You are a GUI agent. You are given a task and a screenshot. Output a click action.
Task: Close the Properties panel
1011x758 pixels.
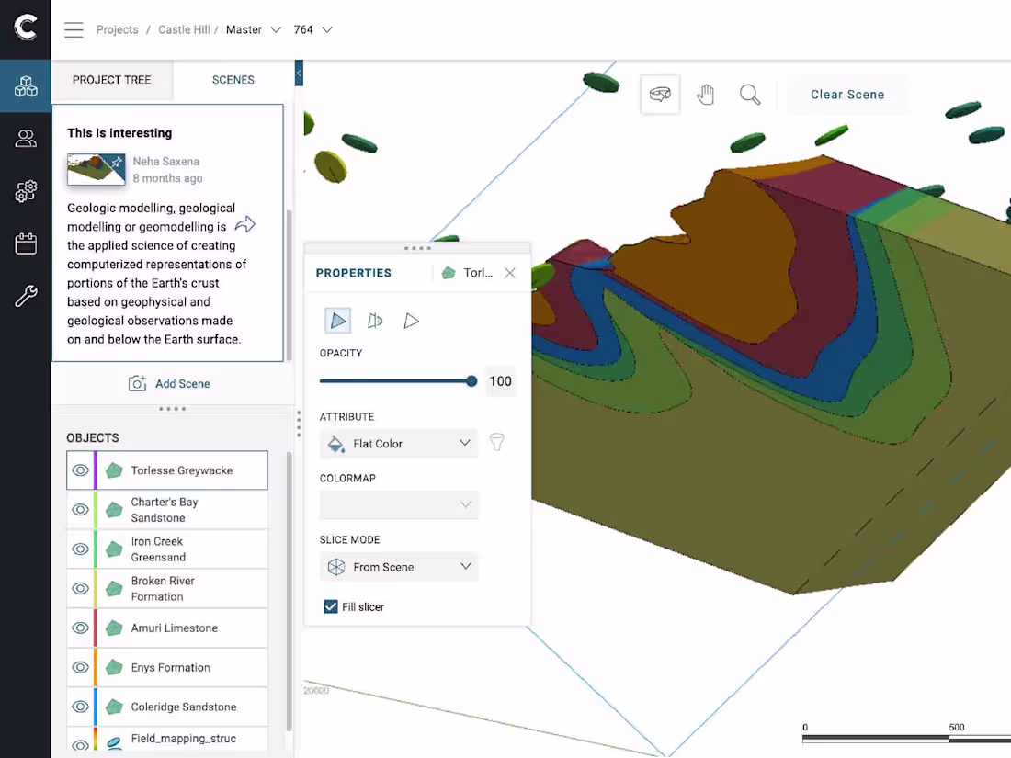(510, 273)
